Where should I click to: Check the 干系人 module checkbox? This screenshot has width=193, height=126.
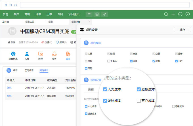[109, 61]
